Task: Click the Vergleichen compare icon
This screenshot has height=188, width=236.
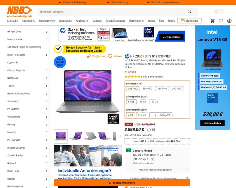Action: coord(89,56)
